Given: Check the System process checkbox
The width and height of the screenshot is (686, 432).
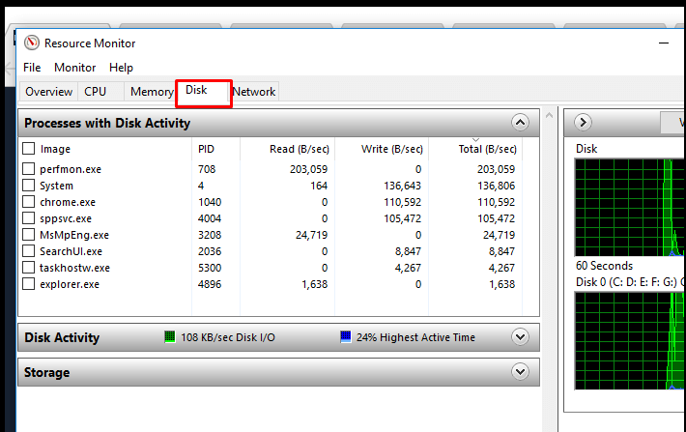Looking at the screenshot, I should [x=28, y=186].
